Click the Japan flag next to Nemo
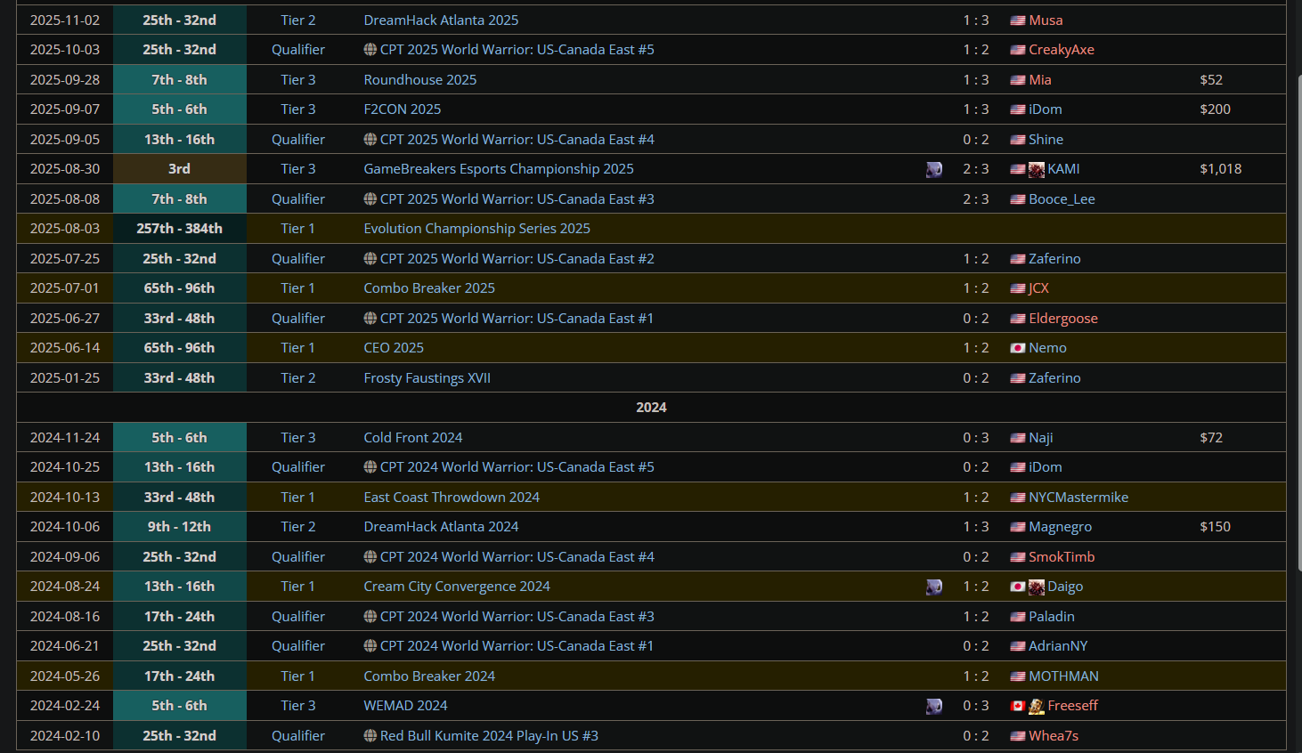This screenshot has height=753, width=1302. (1018, 348)
